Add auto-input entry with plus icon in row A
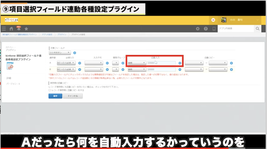This screenshot has height=149, width=267. [180, 63]
